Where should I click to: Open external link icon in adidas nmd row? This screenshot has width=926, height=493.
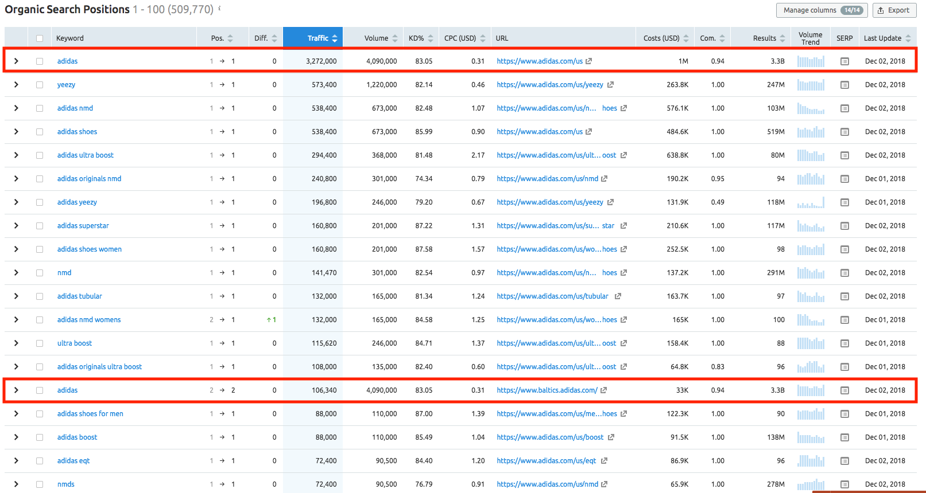coord(623,108)
